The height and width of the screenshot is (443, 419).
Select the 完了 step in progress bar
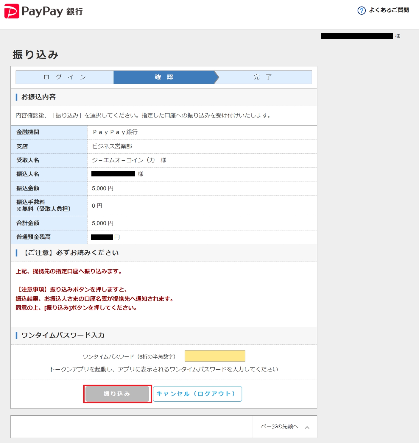point(263,77)
